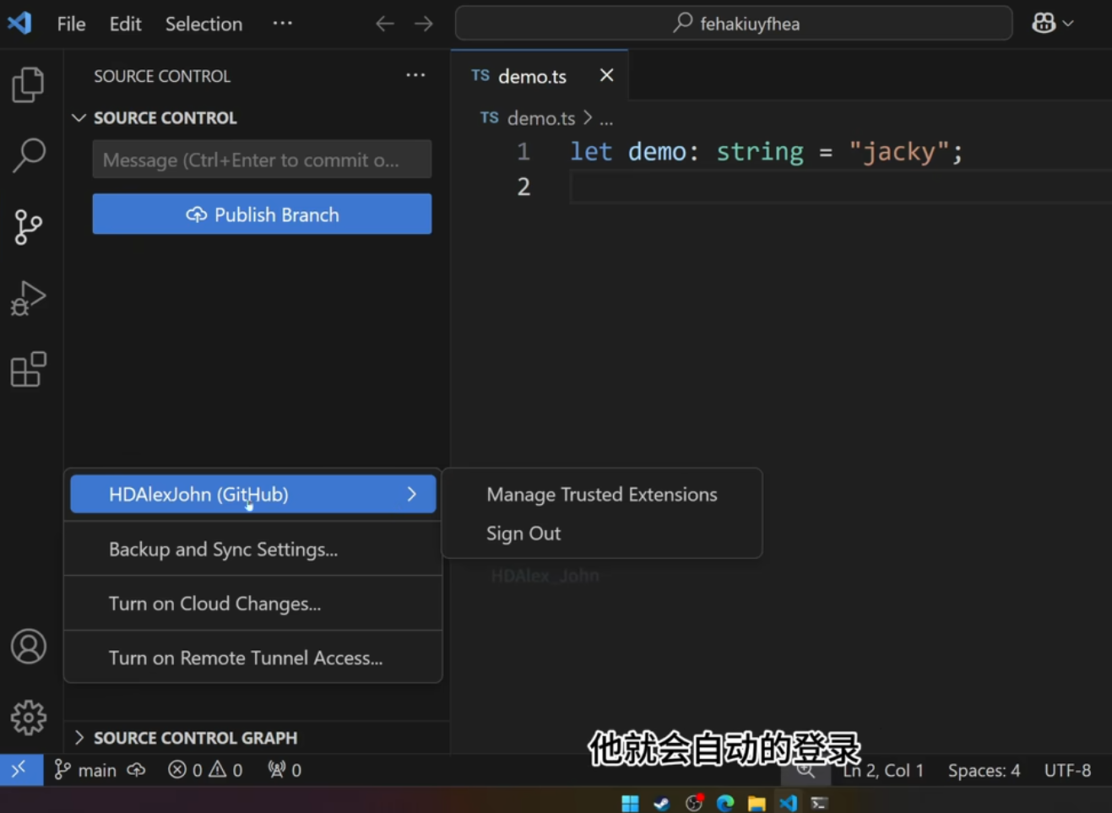Open the File menu
Viewport: 1112px width, 813px height.
[71, 24]
